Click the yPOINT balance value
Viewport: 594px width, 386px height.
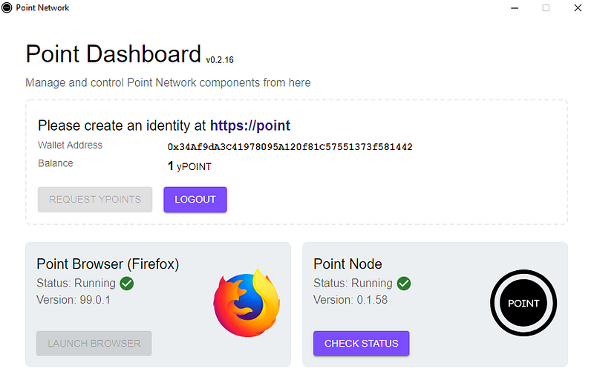pos(189,166)
